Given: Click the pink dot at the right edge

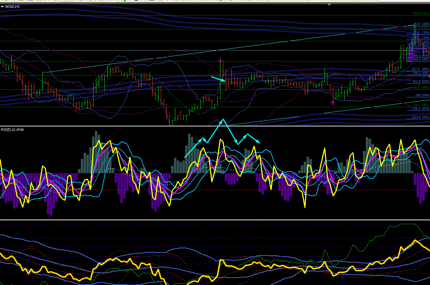Looking at the screenshot, I should coord(429,76).
